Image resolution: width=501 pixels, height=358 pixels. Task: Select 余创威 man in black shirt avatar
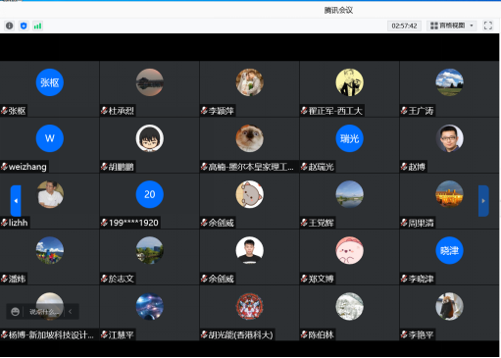250,250
